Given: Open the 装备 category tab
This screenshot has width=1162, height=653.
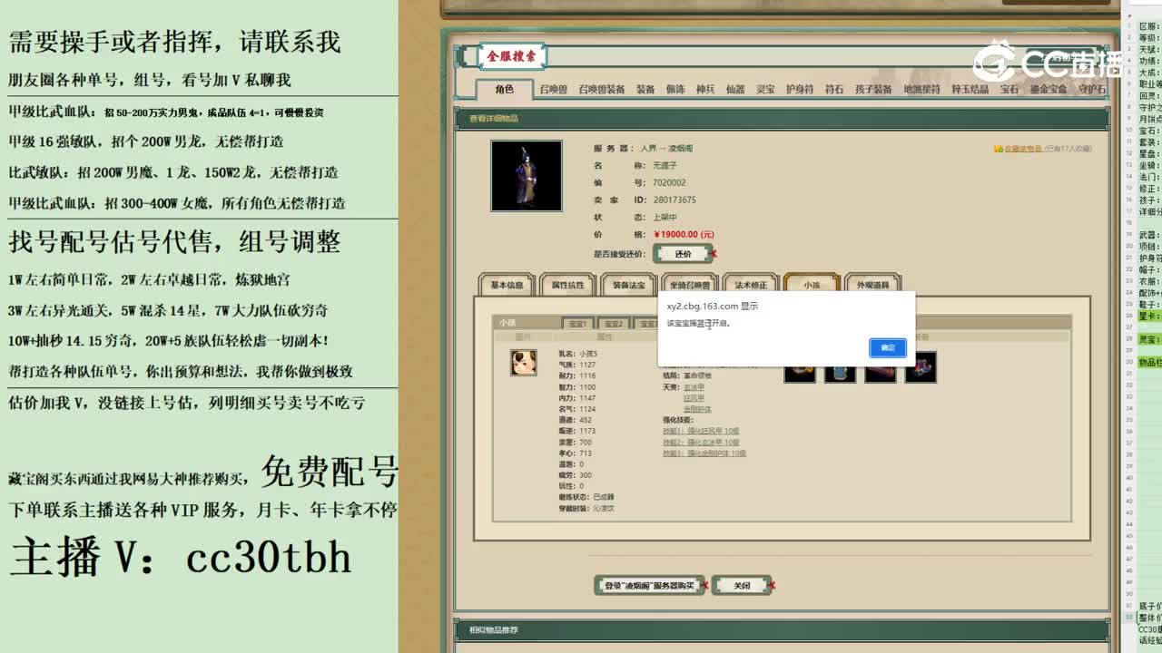Looking at the screenshot, I should point(645,89).
